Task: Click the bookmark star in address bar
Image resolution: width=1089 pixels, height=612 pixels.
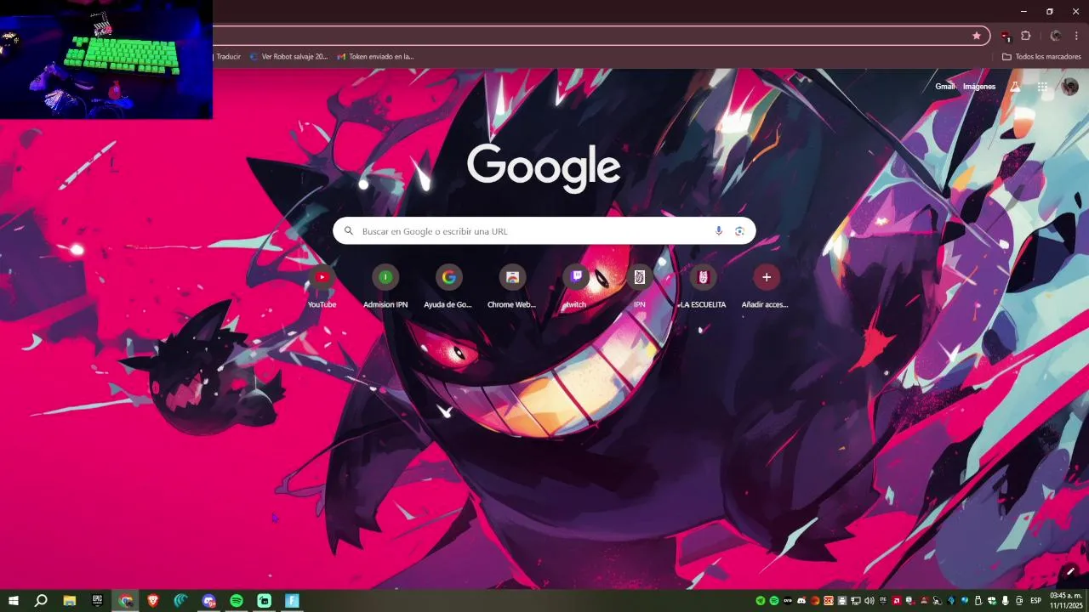Action: [977, 36]
